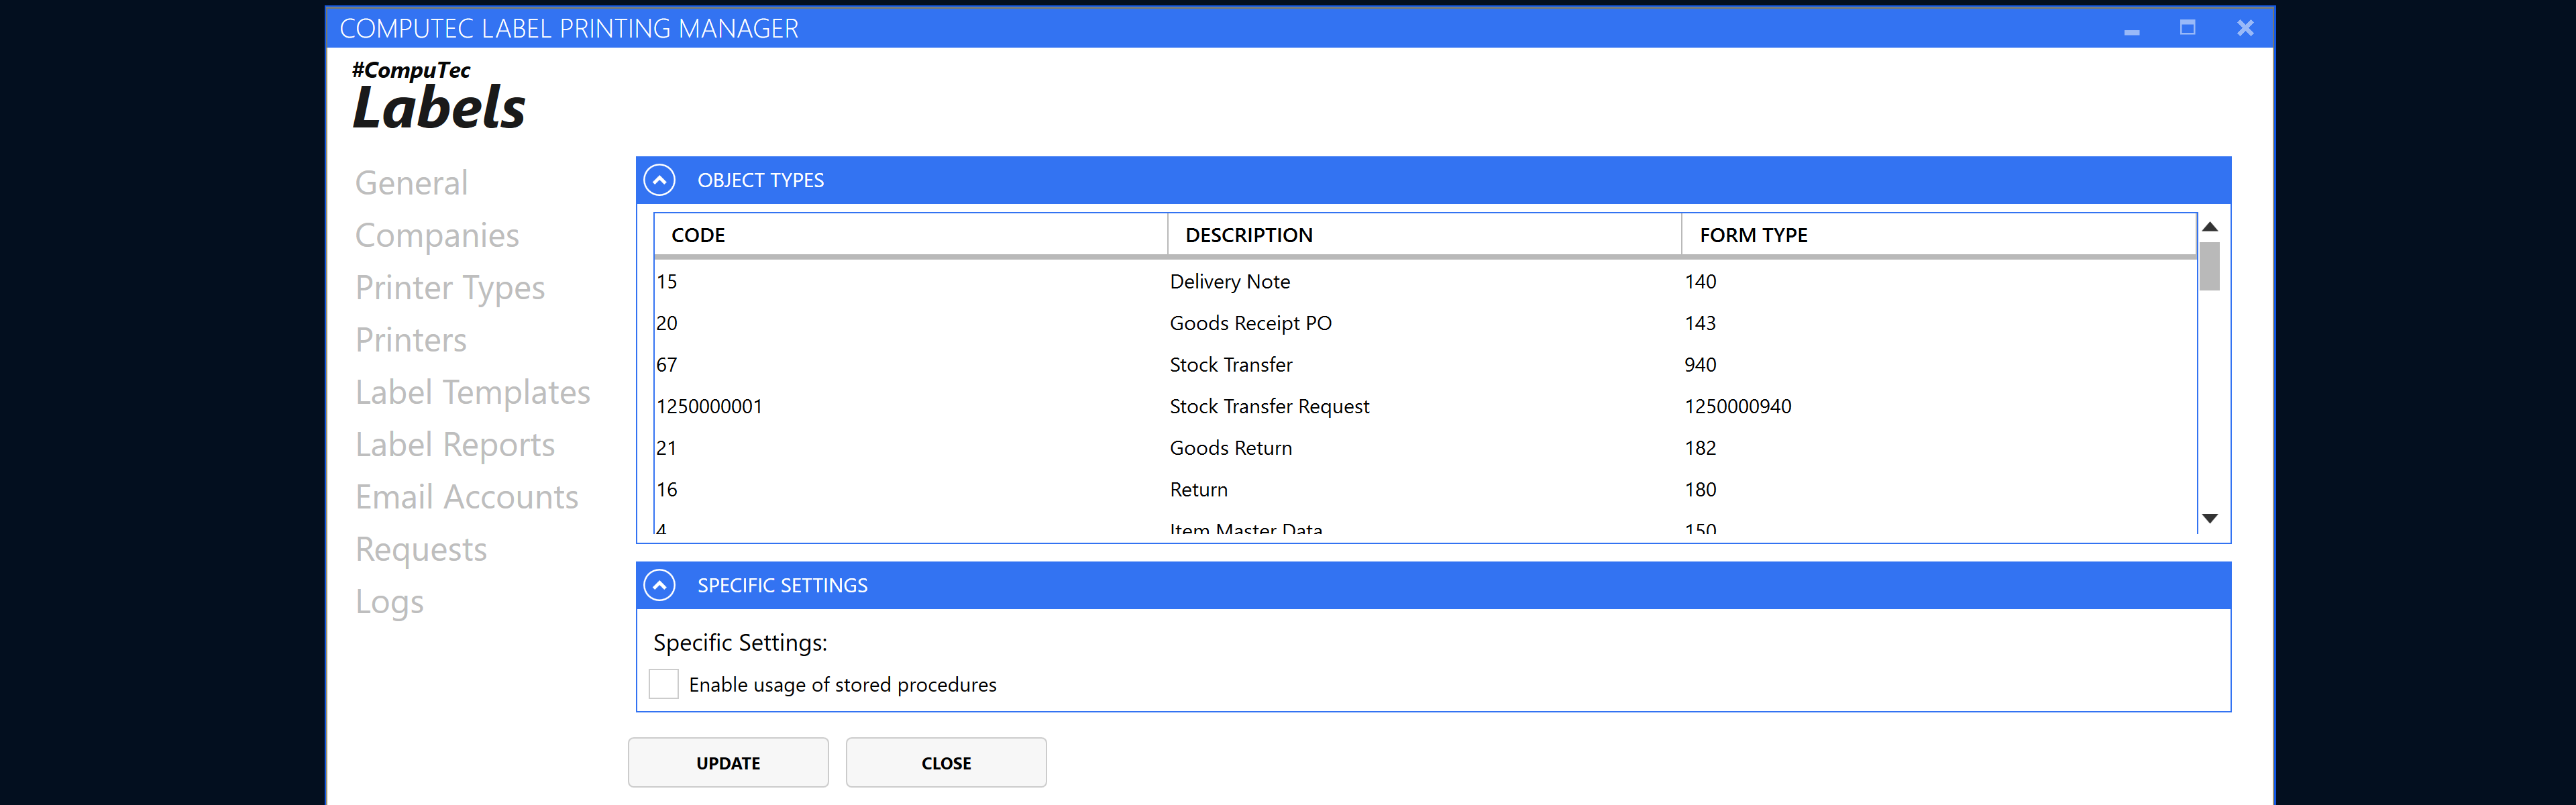Click form type value 182
This screenshot has width=2576, height=805.
[1700, 448]
